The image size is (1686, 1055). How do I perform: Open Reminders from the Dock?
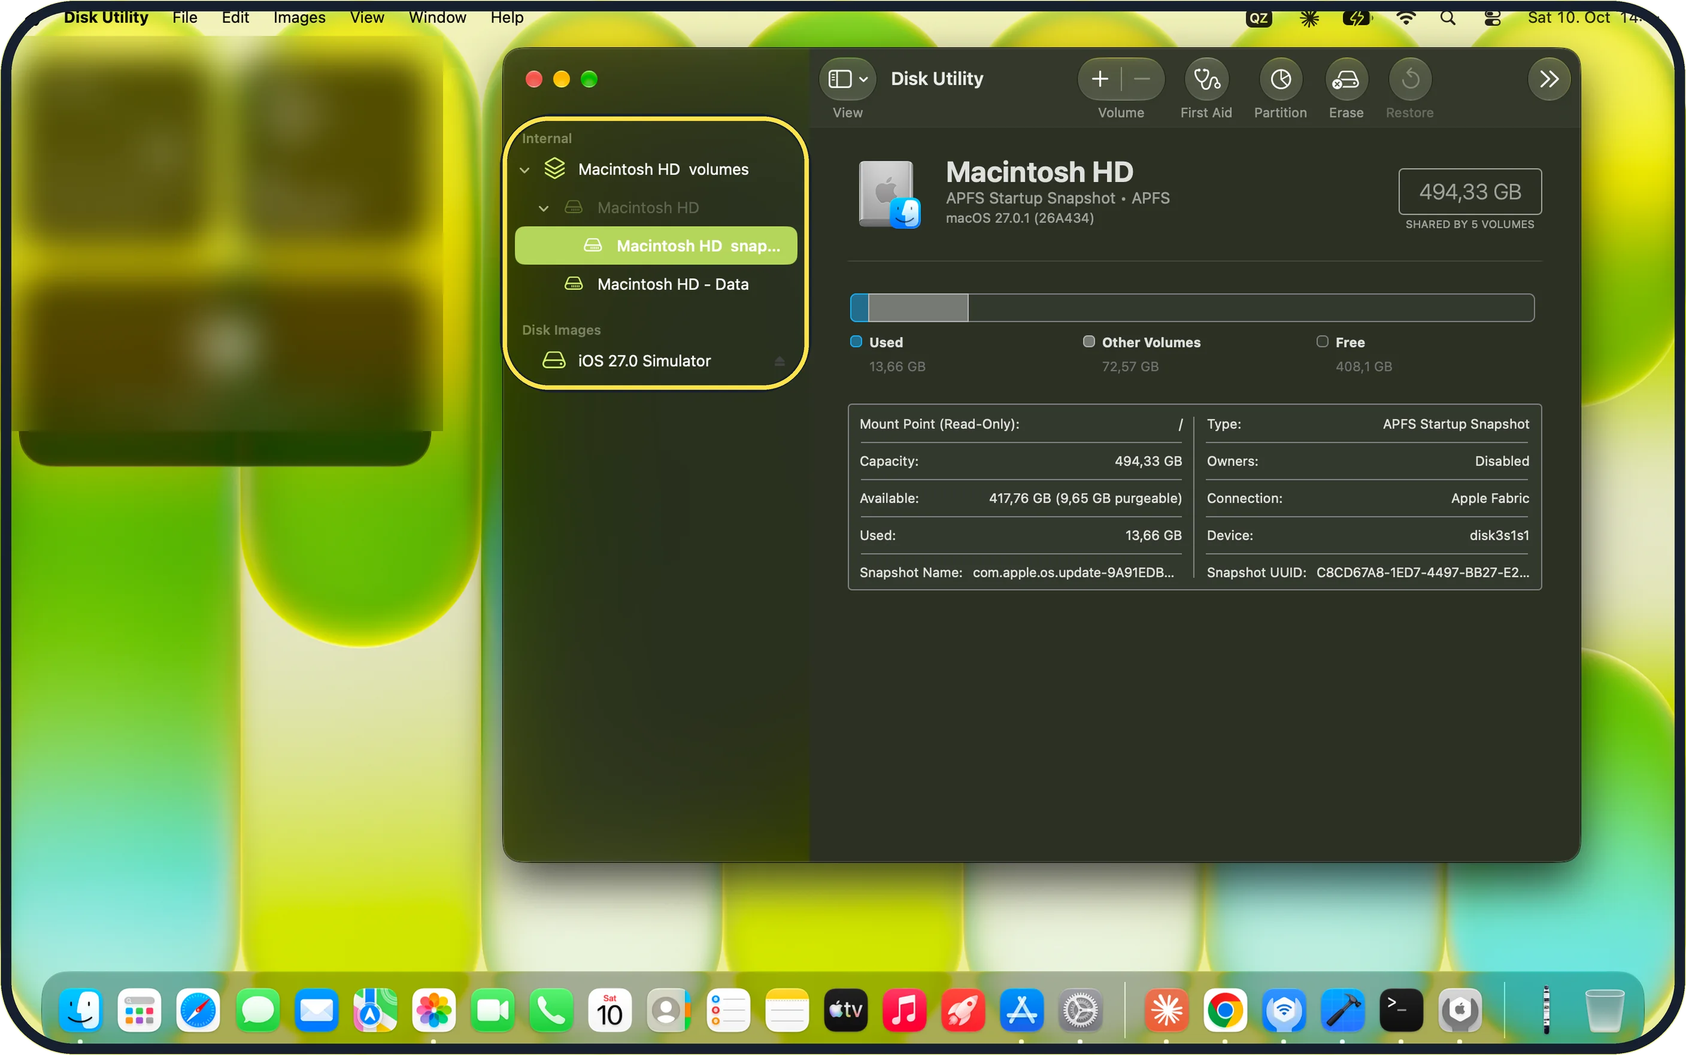727,1009
